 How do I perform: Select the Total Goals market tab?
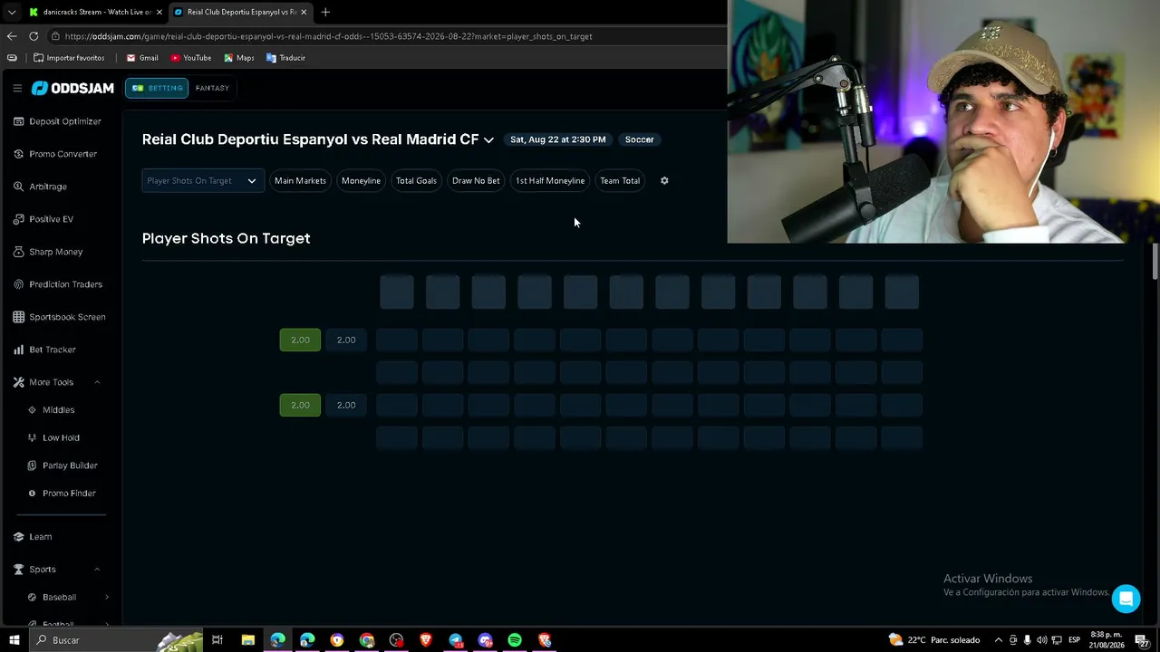coord(416,180)
